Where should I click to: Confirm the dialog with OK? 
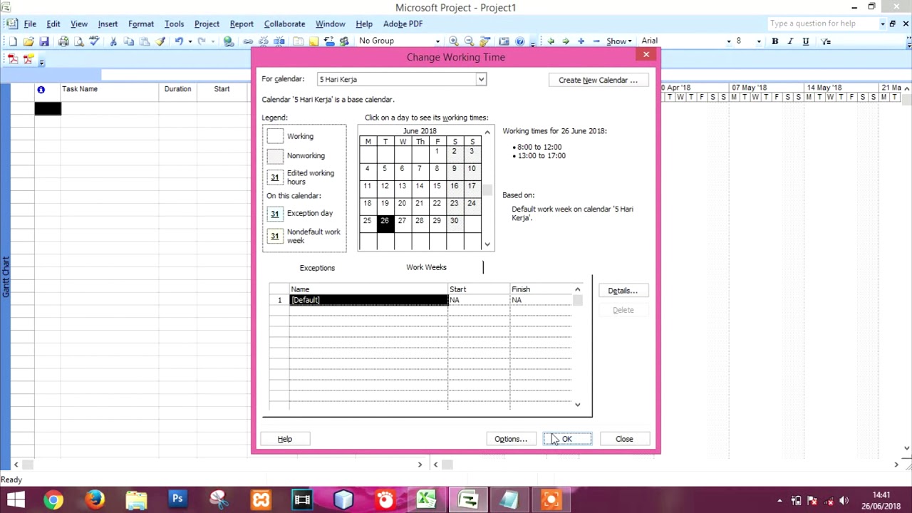[x=567, y=439]
